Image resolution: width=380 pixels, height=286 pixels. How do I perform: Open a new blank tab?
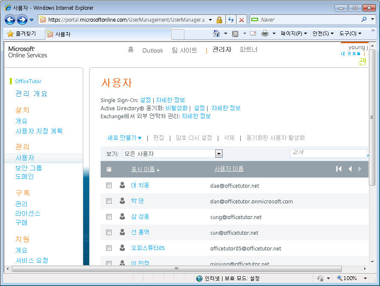click(178, 34)
